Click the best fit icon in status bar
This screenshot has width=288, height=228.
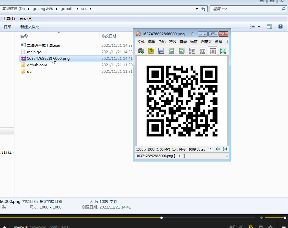coord(218,149)
